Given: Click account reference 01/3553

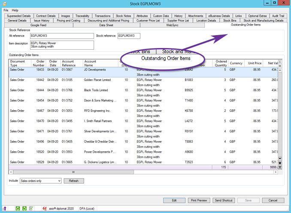Looking at the screenshot, I should (67, 152).
